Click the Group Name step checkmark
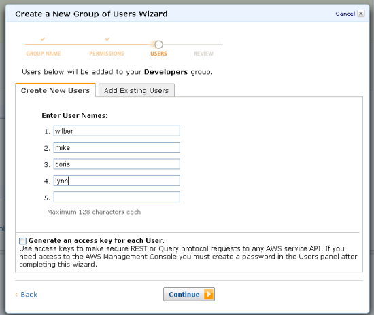This screenshot has width=374, height=315. coord(42,39)
